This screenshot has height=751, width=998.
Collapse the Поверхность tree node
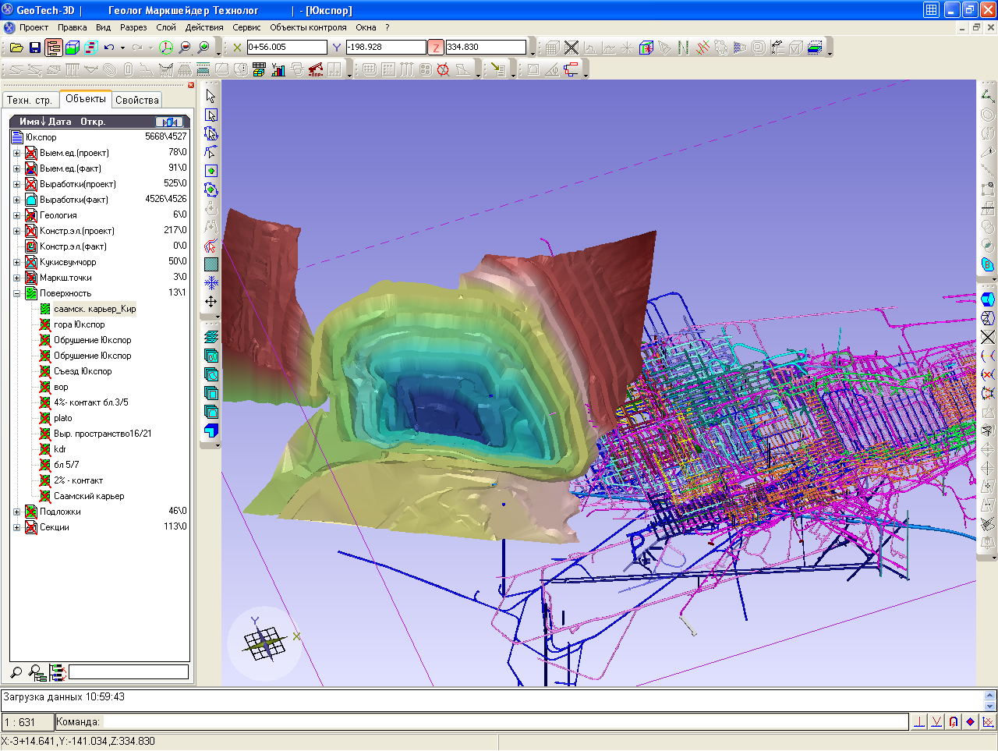point(16,293)
